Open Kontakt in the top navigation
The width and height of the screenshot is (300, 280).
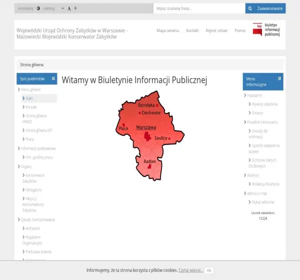pos(192,30)
